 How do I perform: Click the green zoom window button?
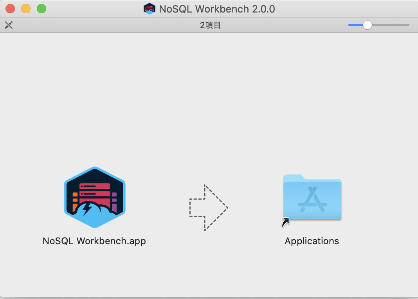click(x=41, y=8)
